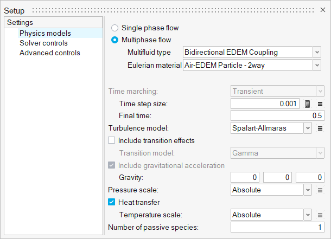Open Advanced controls settings
The width and height of the screenshot is (331, 239).
click(x=49, y=53)
